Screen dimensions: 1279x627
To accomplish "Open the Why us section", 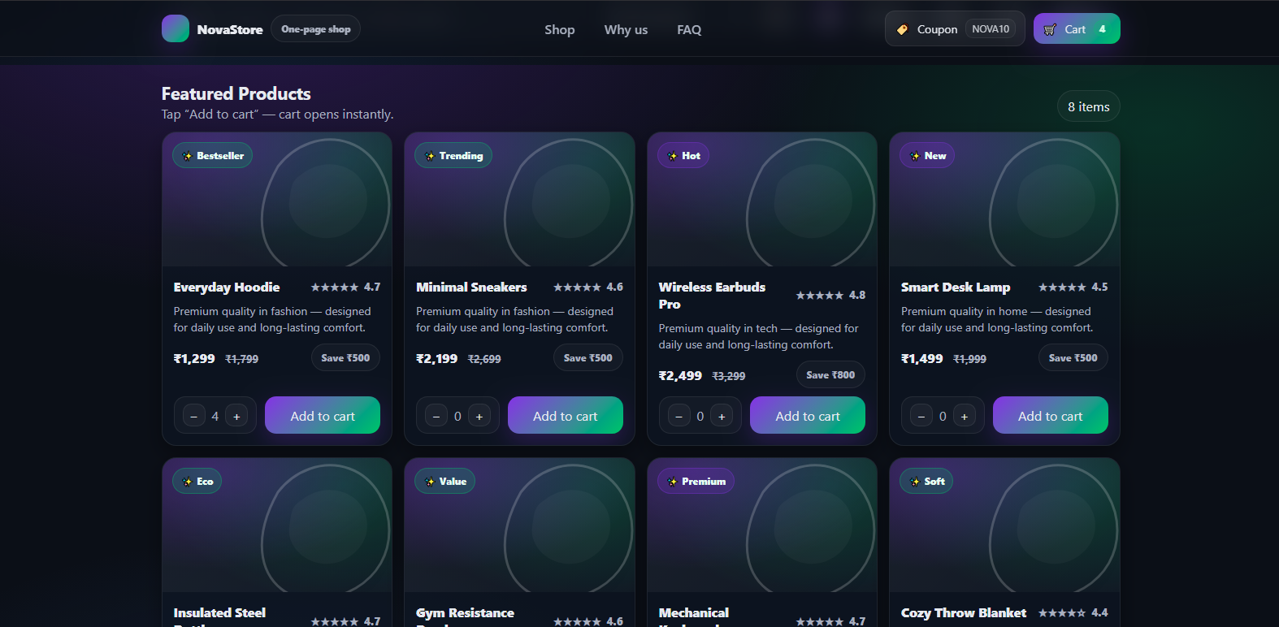I will click(x=626, y=29).
